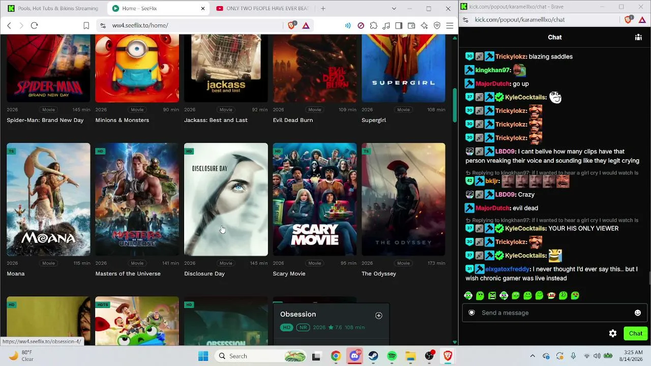Open the Supergirl title link

coord(374,120)
